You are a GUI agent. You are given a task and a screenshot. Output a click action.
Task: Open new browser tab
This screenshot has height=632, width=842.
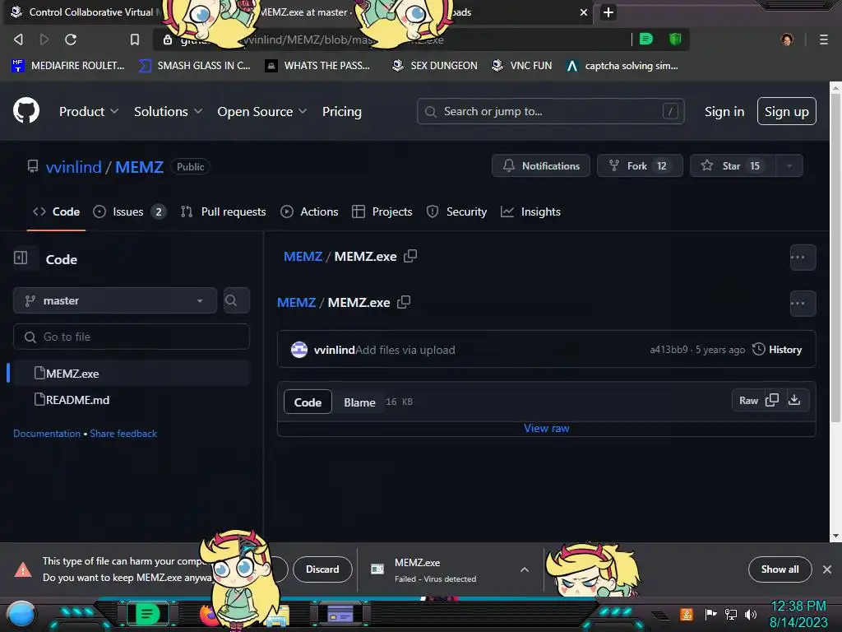click(x=608, y=12)
